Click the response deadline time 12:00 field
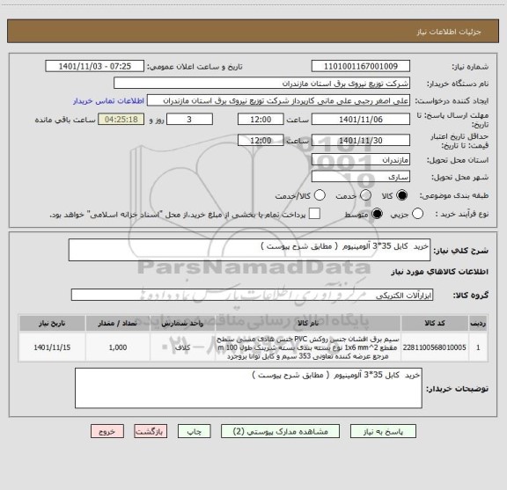507x490 pixels. pos(261,120)
